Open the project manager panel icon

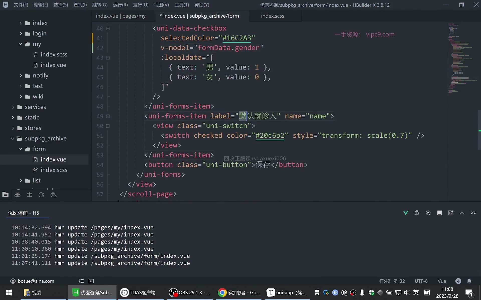tap(5, 195)
